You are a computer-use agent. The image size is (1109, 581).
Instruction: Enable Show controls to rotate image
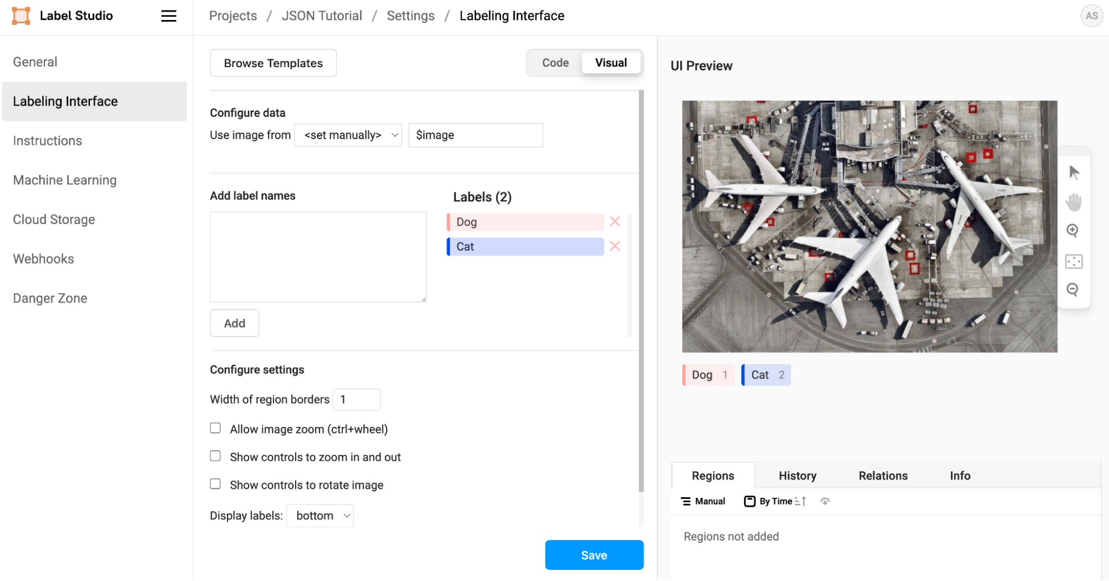(215, 484)
